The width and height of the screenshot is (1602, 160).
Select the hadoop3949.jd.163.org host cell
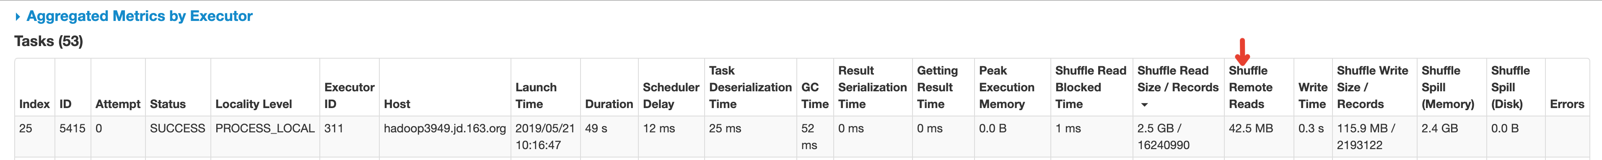[445, 128]
